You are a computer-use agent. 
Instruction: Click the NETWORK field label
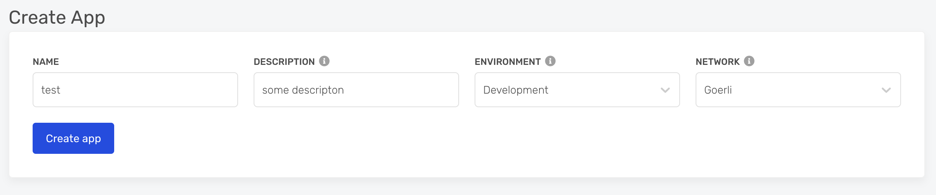(717, 62)
